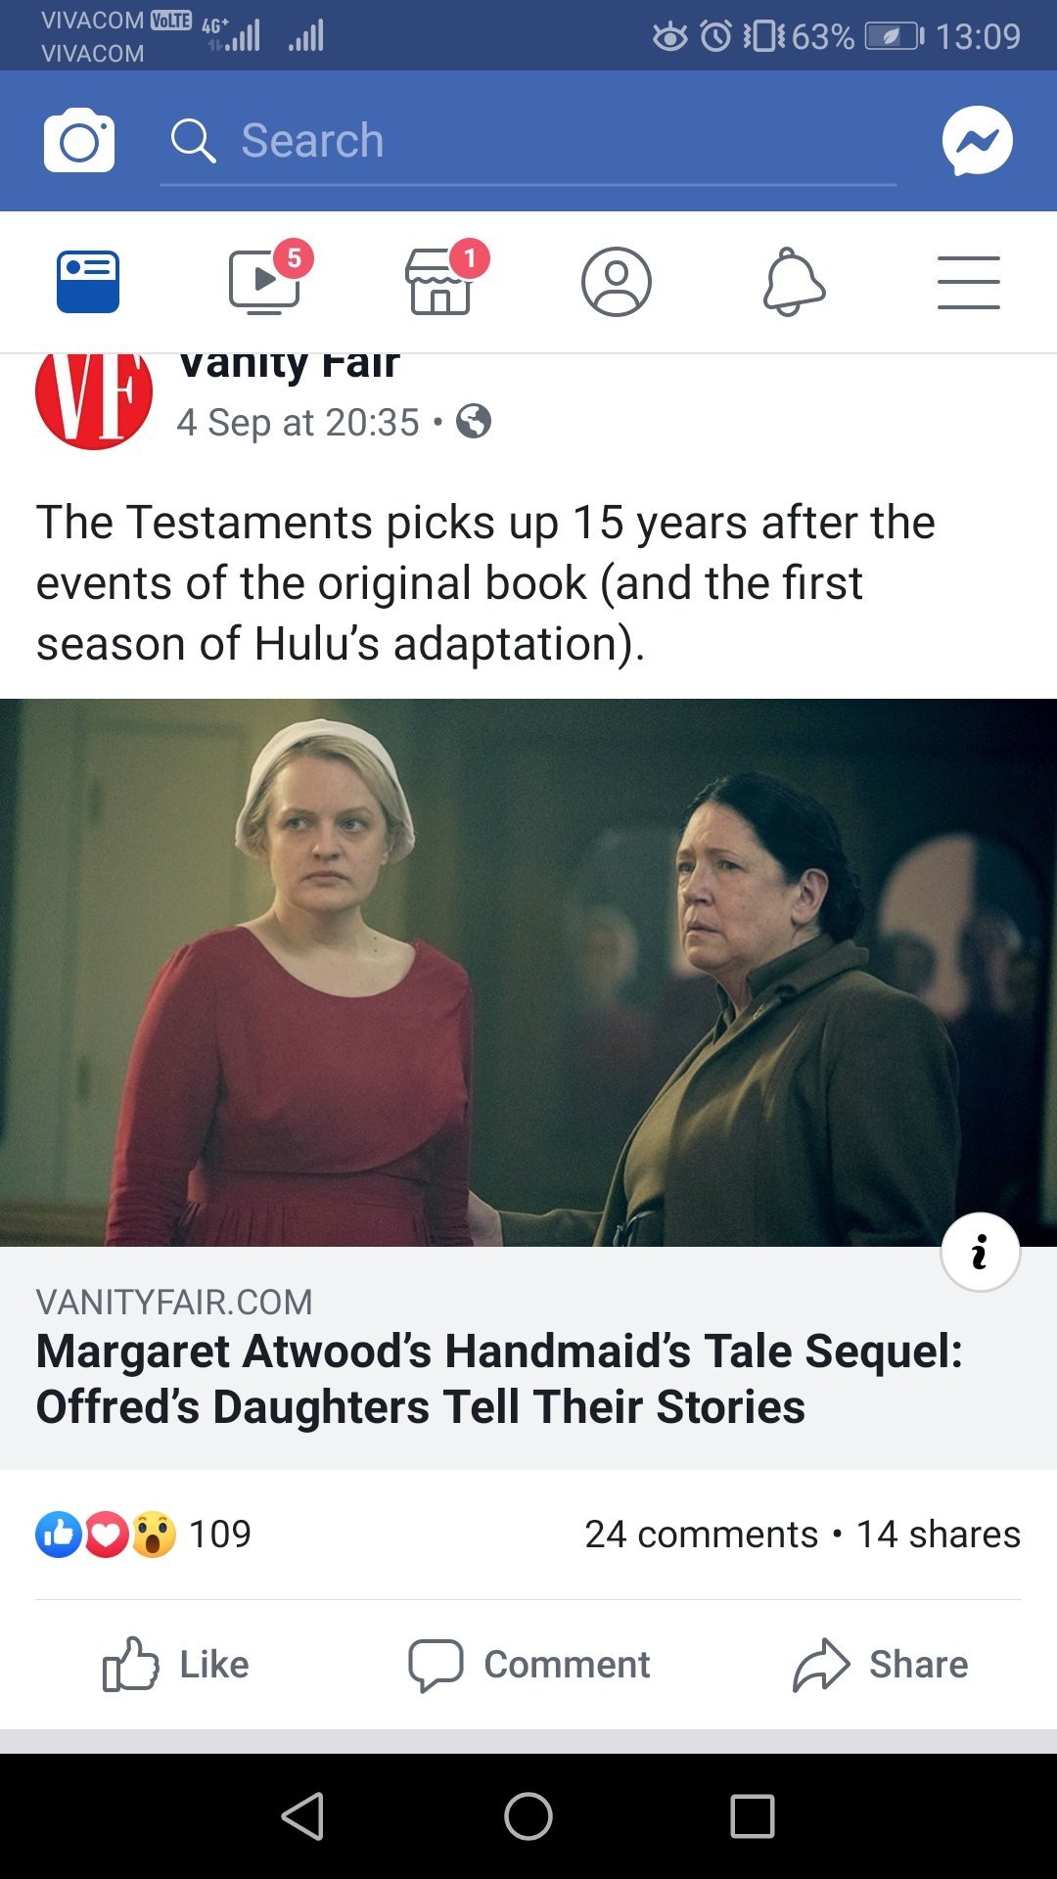This screenshot has width=1057, height=1879.
Task: Go to the Profile tab
Action: pos(617,282)
